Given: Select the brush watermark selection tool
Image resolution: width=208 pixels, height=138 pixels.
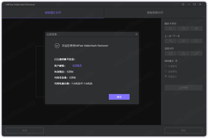Looking at the screenshot, I should (x=196, y=54).
